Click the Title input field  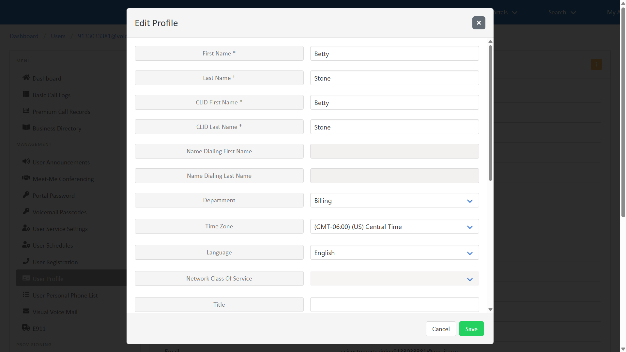[x=394, y=305]
